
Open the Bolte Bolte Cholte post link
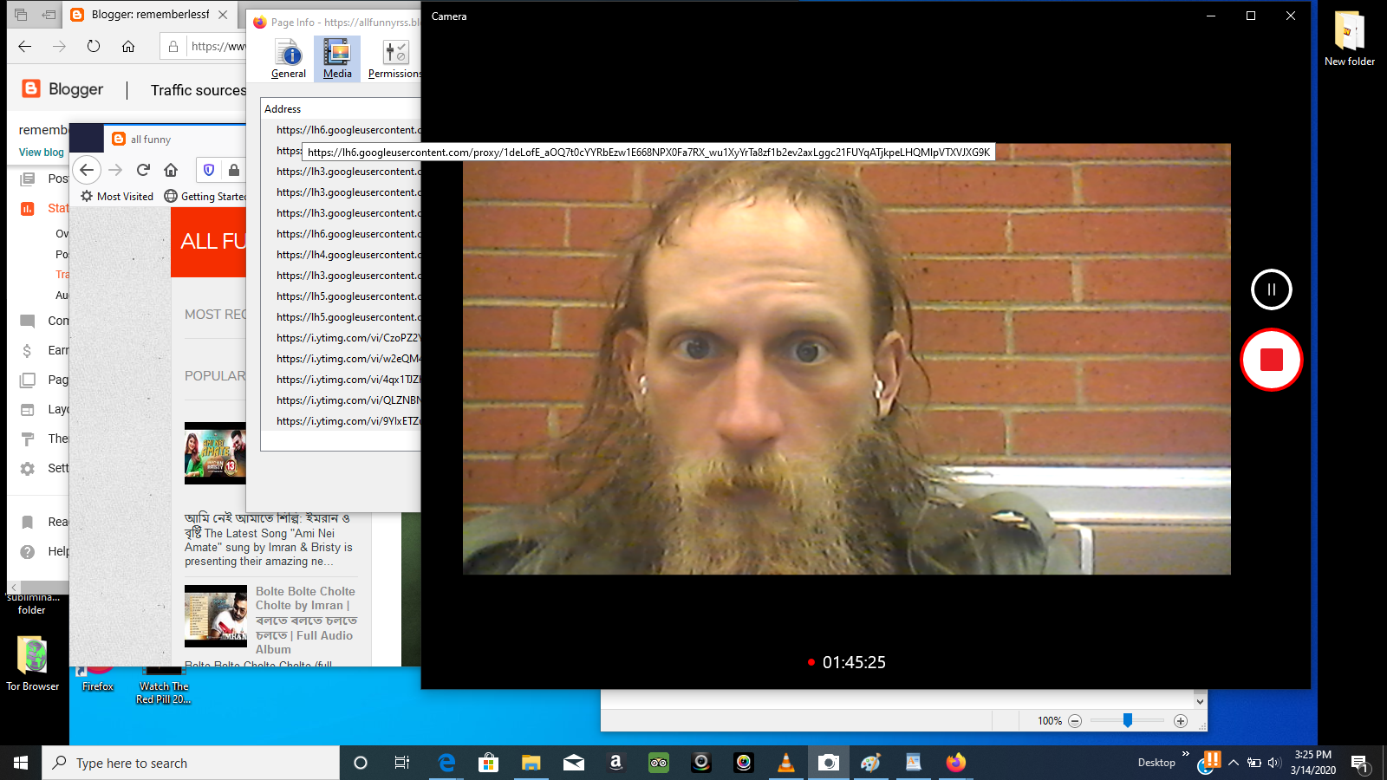click(x=305, y=598)
